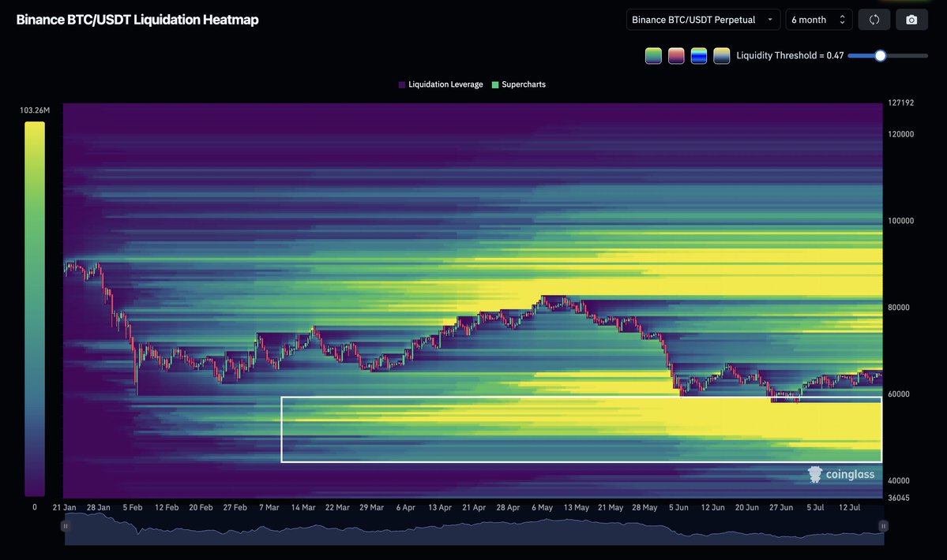Click the 60000 price axis label
Viewport: 947px width, 560px height.
pyautogui.click(x=898, y=394)
